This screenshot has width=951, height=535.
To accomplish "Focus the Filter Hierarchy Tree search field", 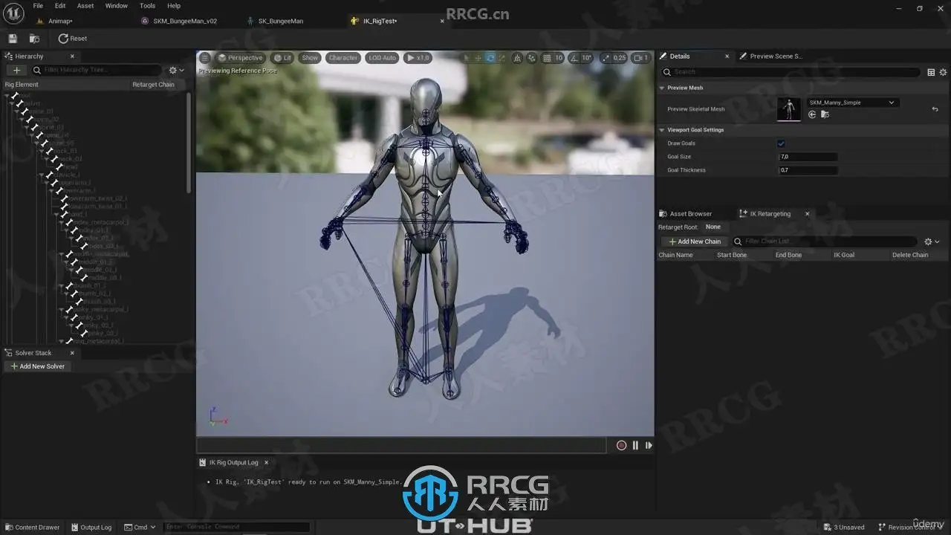I will pos(97,70).
